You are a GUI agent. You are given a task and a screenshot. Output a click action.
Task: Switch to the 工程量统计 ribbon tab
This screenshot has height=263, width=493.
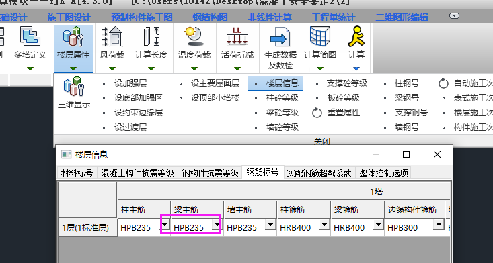[x=334, y=17]
